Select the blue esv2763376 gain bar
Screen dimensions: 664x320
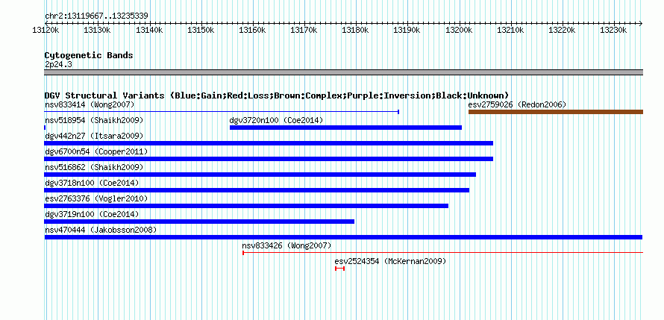point(246,206)
